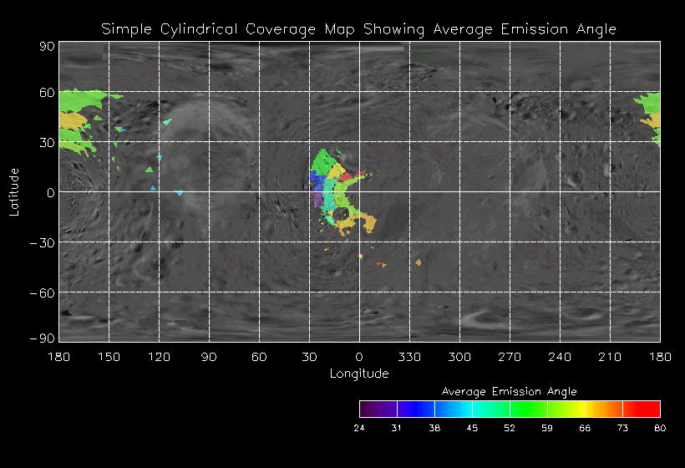Select the orange color bar segment between 66 and 73
Image resolution: width=685 pixels, height=468 pixels.
point(603,409)
